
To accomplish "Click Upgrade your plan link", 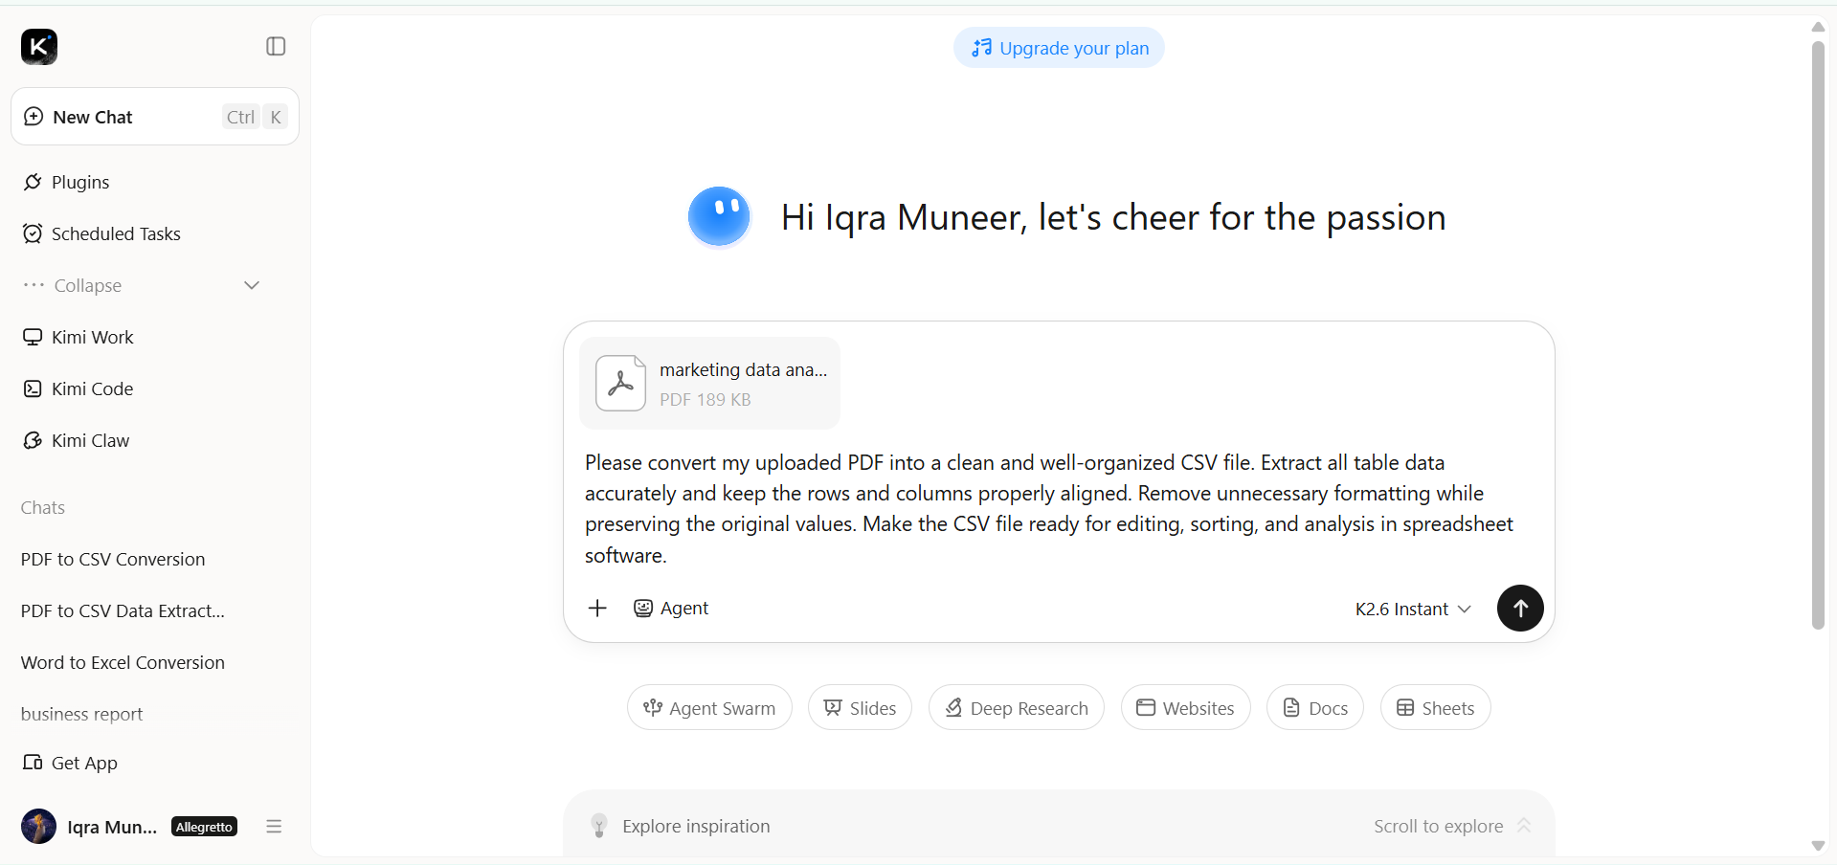I will coord(1059,48).
